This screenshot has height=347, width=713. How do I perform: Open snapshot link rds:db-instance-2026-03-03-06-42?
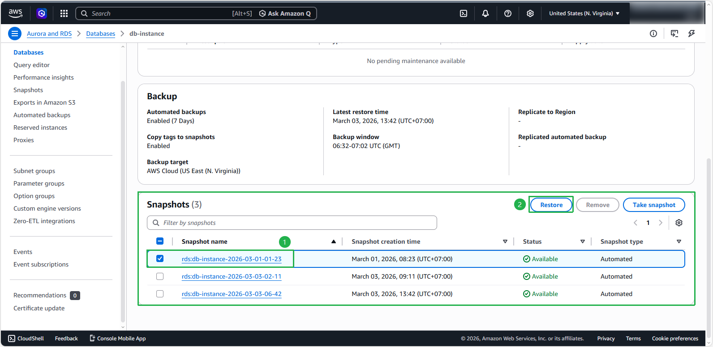[x=232, y=294]
